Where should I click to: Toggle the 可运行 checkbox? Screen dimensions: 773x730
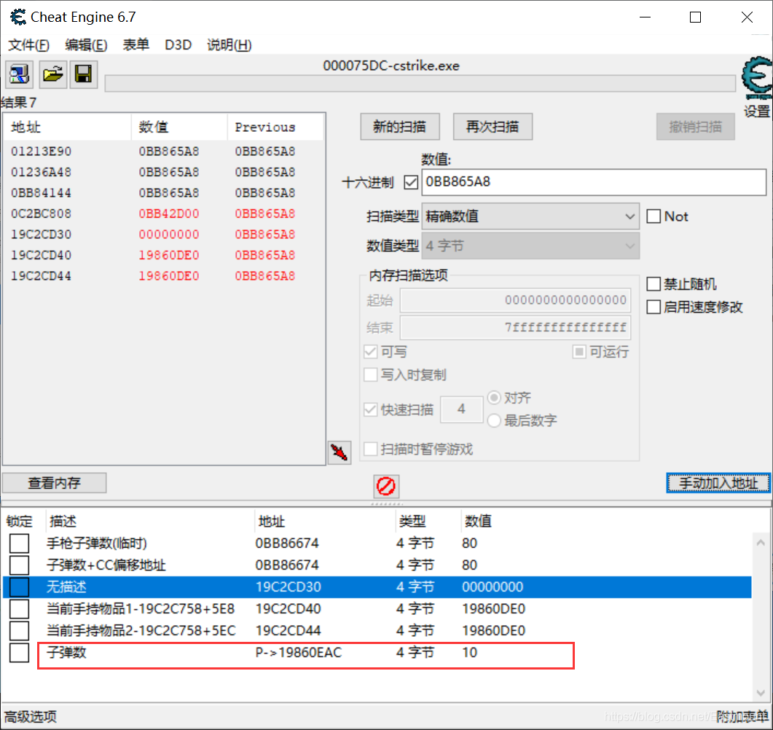[579, 352]
